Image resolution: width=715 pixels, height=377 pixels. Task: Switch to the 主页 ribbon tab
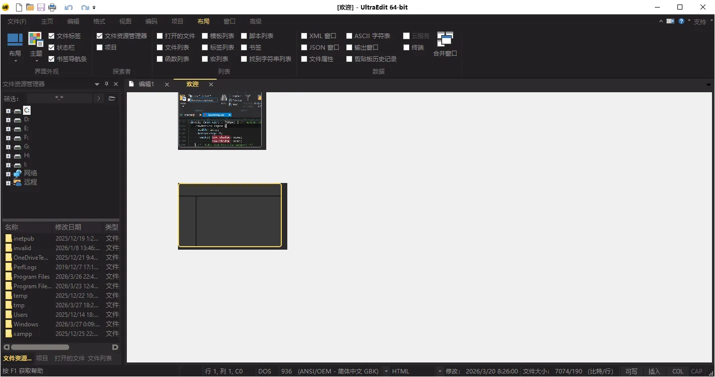click(x=47, y=22)
